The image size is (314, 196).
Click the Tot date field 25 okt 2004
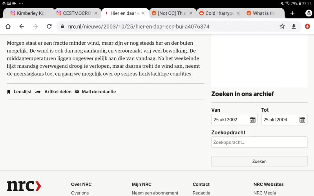(284, 120)
